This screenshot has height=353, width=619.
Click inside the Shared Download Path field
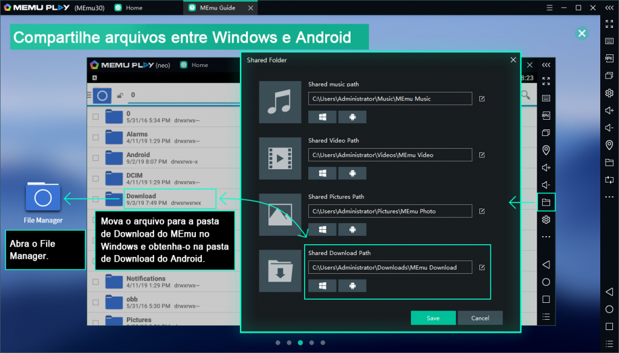pyautogui.click(x=389, y=267)
